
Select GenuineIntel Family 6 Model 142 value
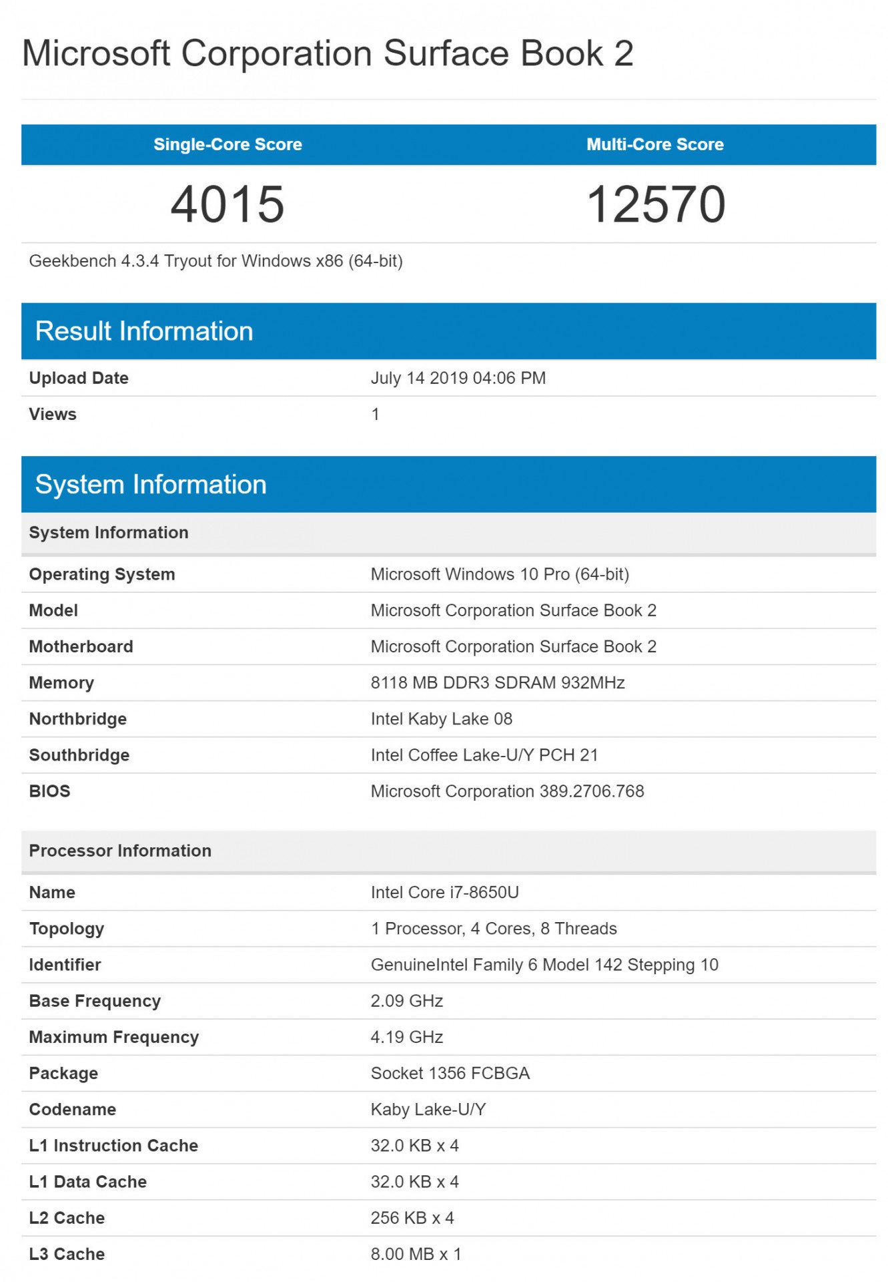click(x=544, y=965)
